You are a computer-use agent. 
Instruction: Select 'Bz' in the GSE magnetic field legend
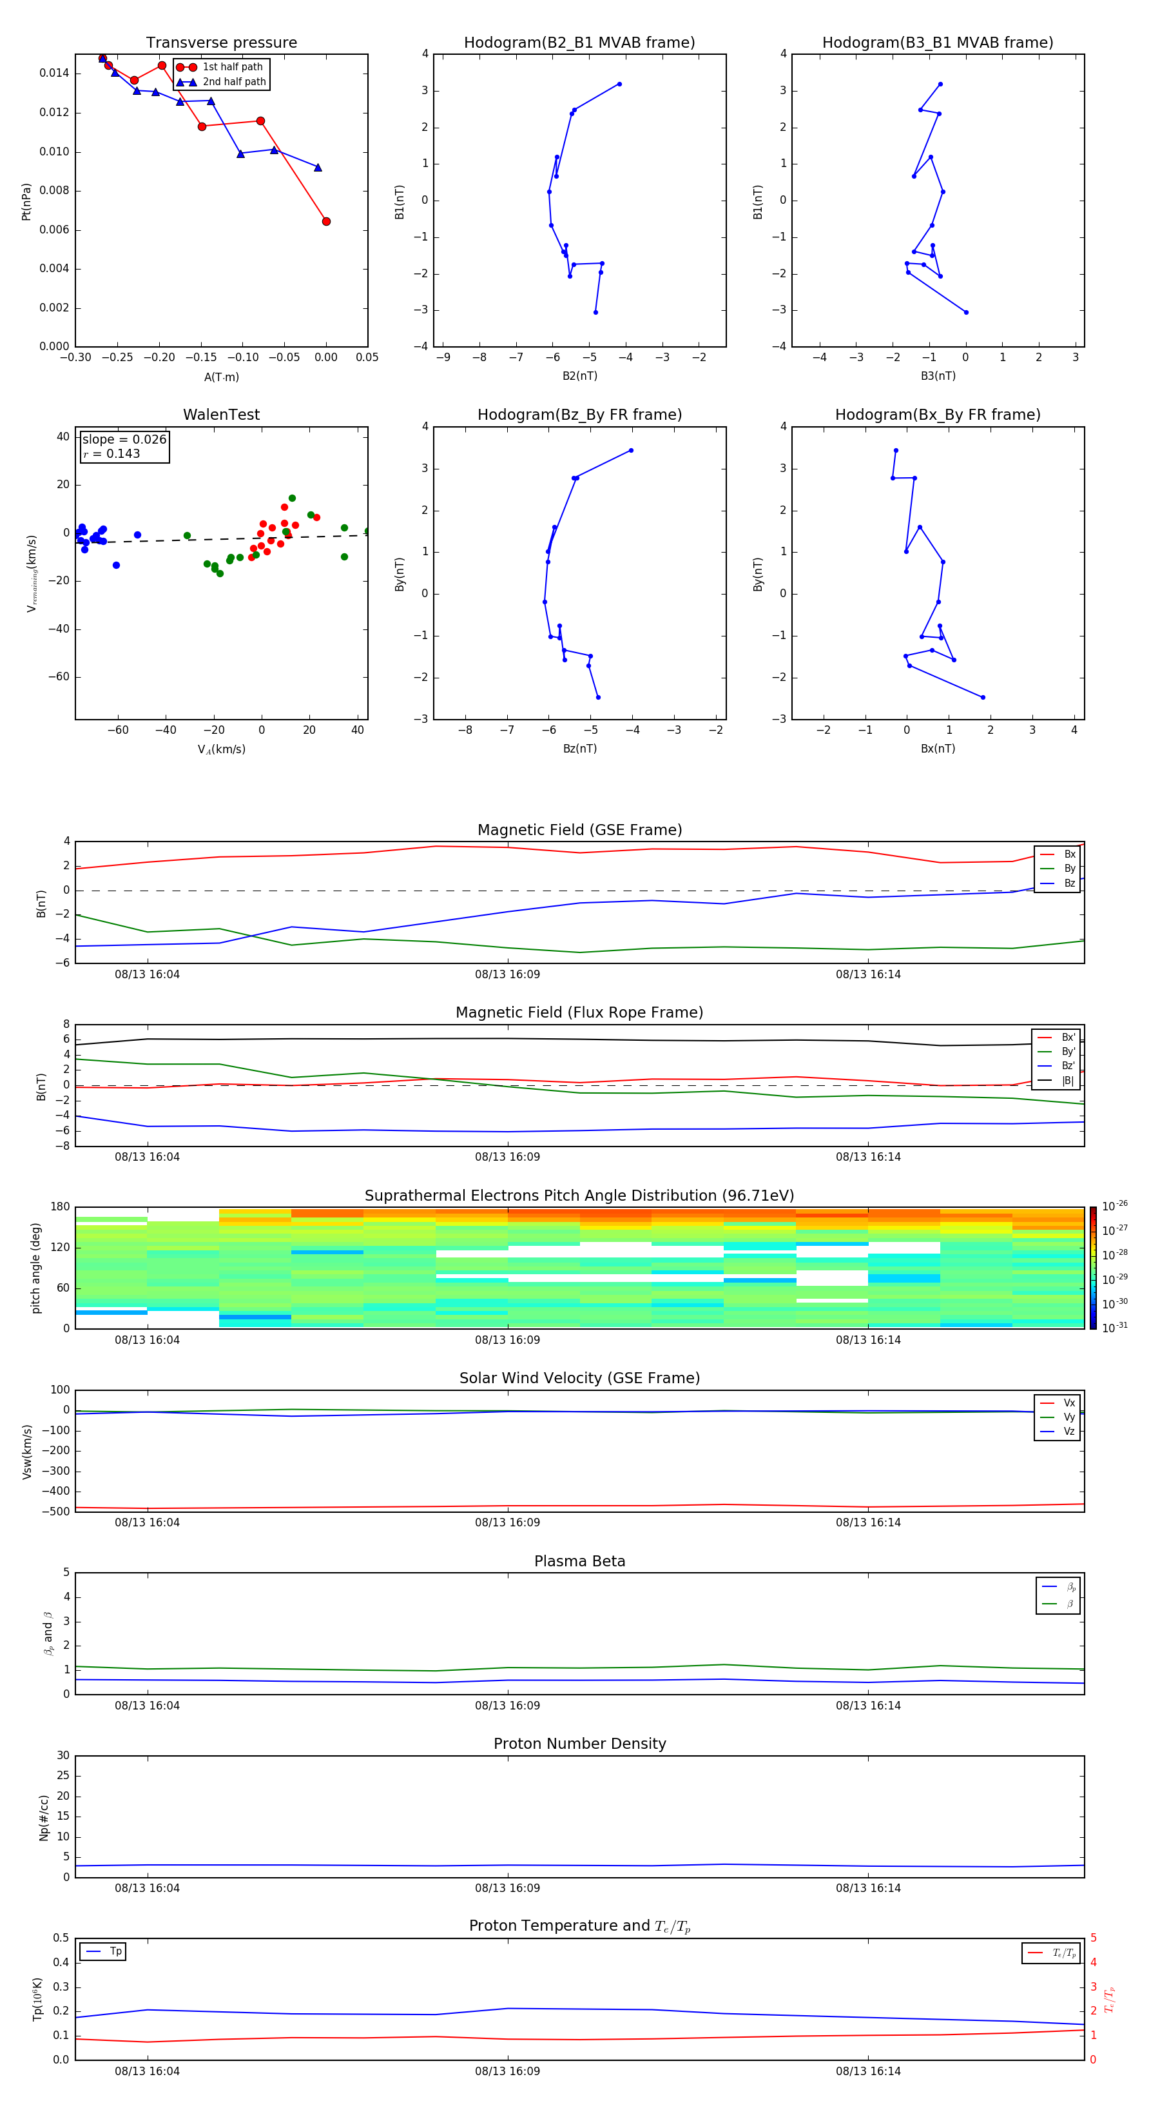tap(1058, 883)
